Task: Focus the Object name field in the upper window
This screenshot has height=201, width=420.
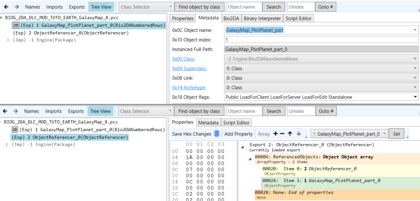Action: (244, 7)
